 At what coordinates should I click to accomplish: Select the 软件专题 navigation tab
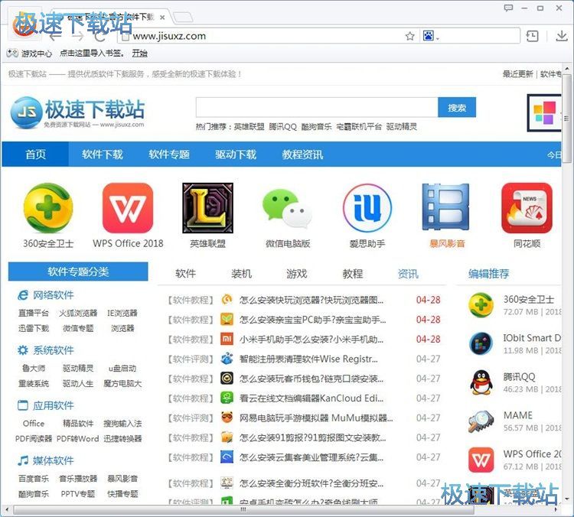click(x=169, y=154)
